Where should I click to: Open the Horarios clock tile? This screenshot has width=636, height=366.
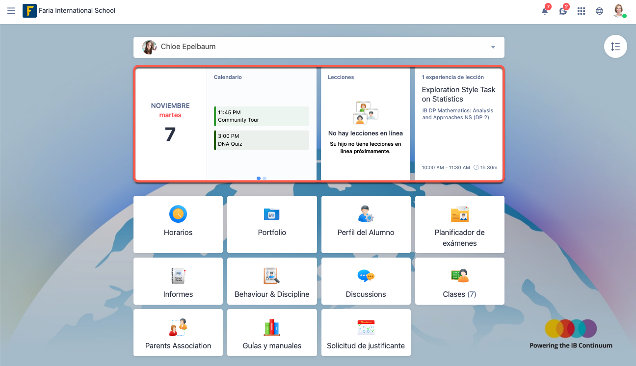point(178,224)
